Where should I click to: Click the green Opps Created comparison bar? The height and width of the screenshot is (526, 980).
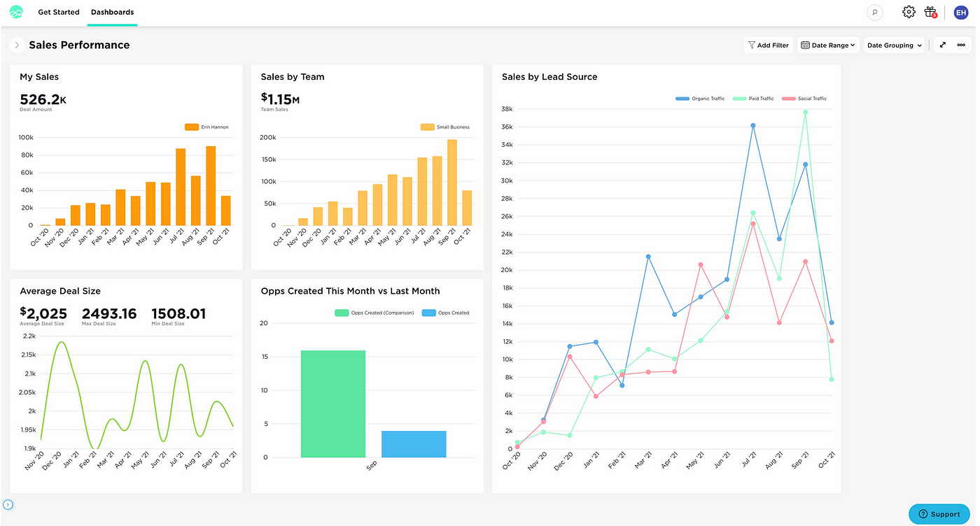(x=333, y=402)
